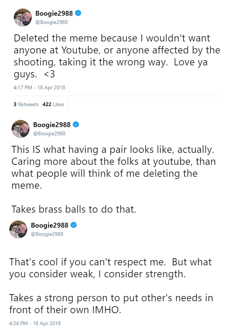The image size is (228, 333).
Task: Click the 'Deleted the meme' tweet text
Action: 117,56
